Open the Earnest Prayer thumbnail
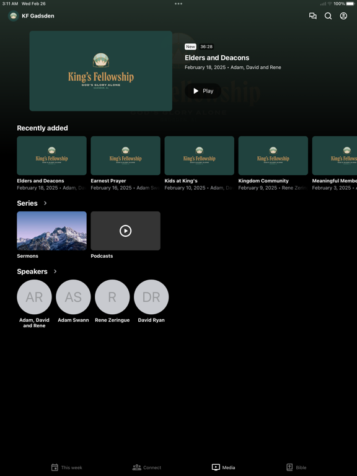Viewport: 357px width, 476px height. tap(125, 156)
